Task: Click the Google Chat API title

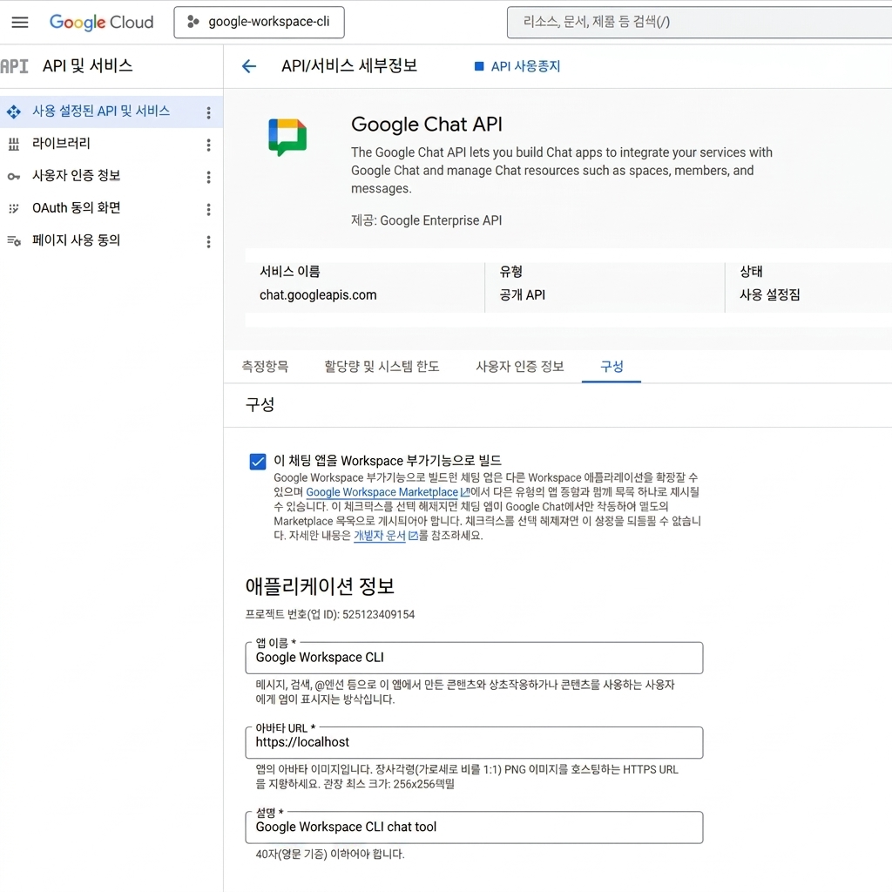Action: 427,125
